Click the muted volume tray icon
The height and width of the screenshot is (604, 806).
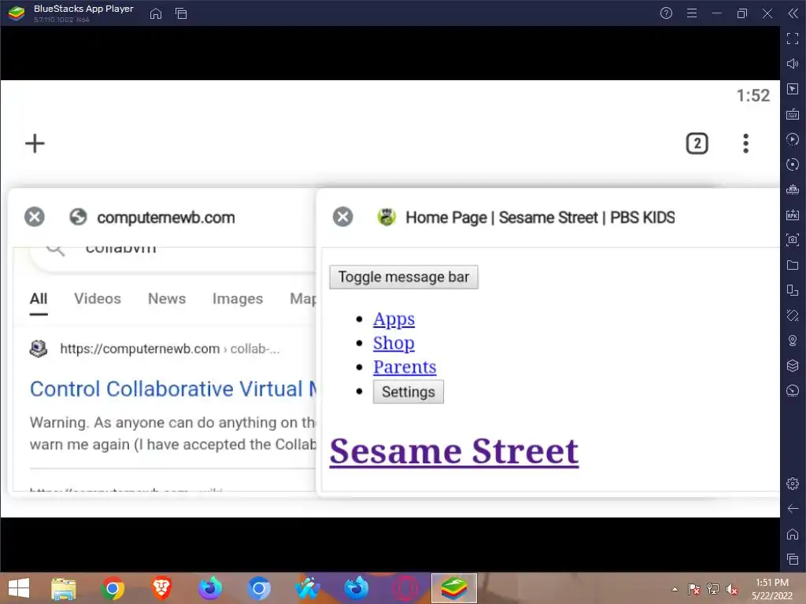[x=731, y=589]
